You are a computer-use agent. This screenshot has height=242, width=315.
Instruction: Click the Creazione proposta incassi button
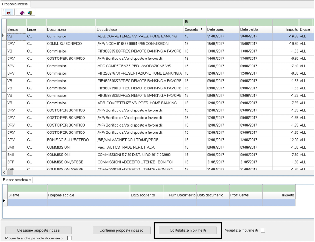pos(38,231)
